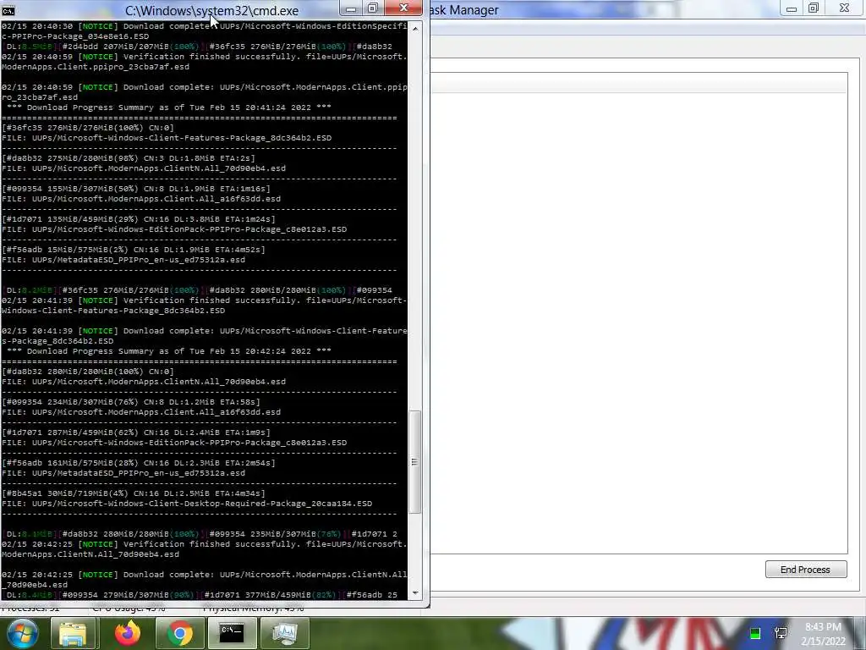Minimize the Task Manager window

[x=791, y=8]
